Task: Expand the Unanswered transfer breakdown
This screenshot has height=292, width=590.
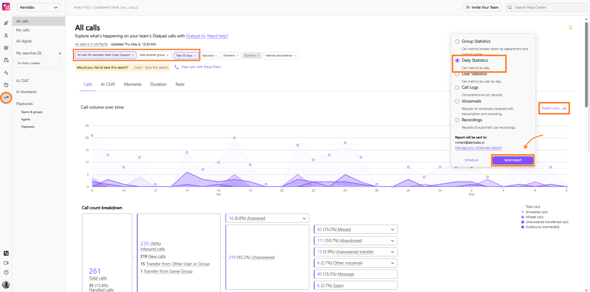Action: click(x=392, y=252)
